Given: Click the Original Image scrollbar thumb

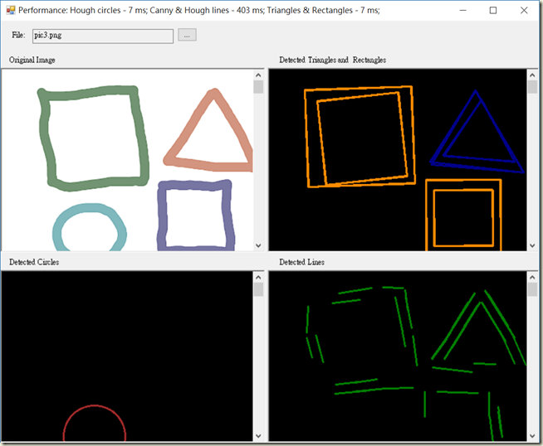Looking at the screenshot, I should 258,87.
